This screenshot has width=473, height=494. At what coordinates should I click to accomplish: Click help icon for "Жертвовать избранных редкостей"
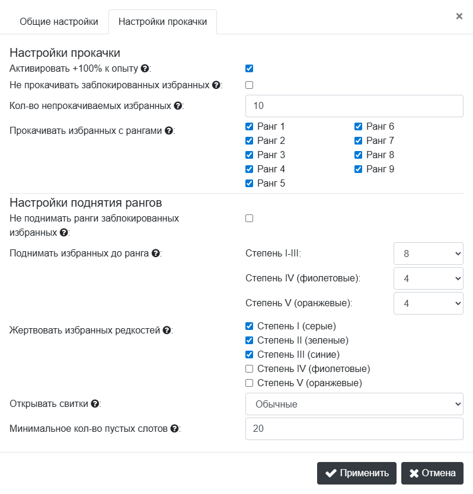(167, 331)
